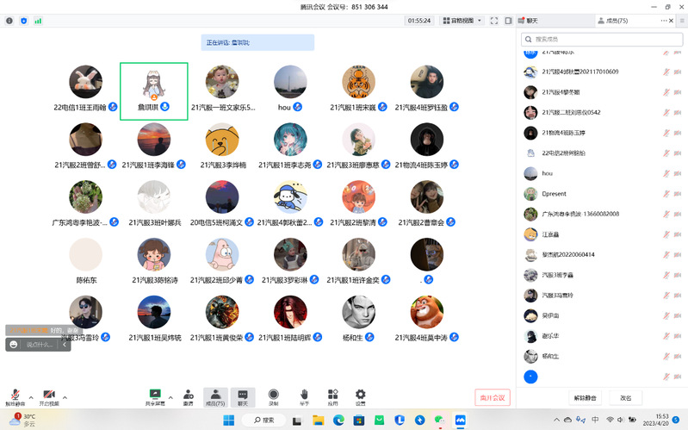This screenshot has height=430, width=688.
Task: Open the Settings (设置) gear icon
Action: pyautogui.click(x=361, y=396)
